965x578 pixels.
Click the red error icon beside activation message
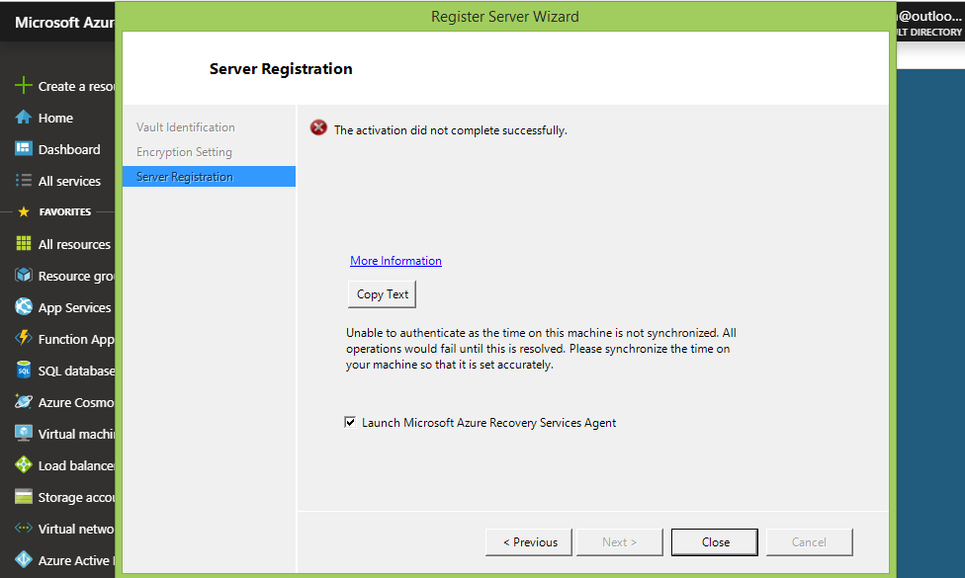point(318,127)
